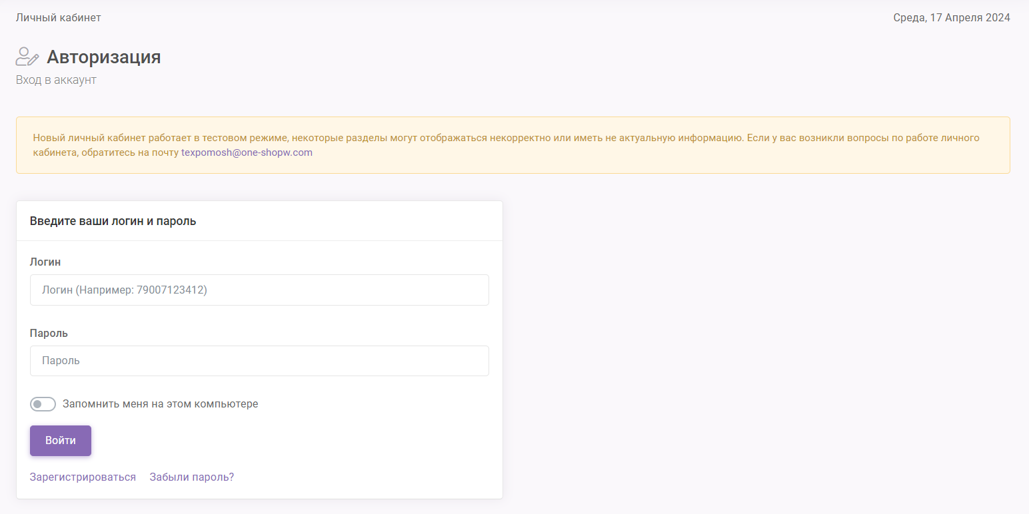Click the texpomosh@one-shopw.com email link
Screen dimensions: 1029x514
tap(247, 152)
